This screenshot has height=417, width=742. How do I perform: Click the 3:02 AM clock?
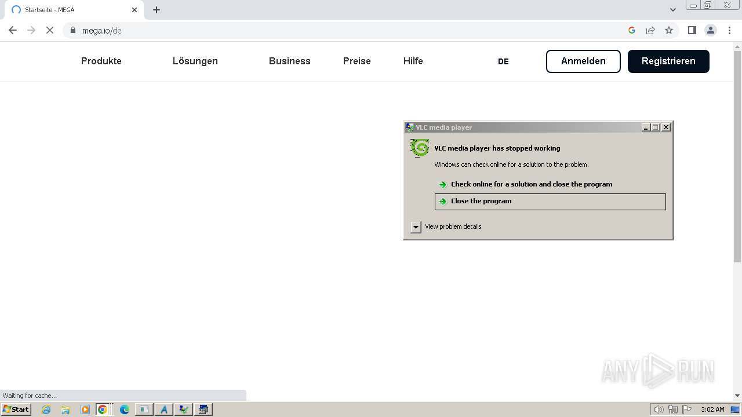coord(712,409)
